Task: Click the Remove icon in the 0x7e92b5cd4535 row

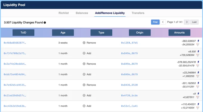Action: [x=84, y=85]
